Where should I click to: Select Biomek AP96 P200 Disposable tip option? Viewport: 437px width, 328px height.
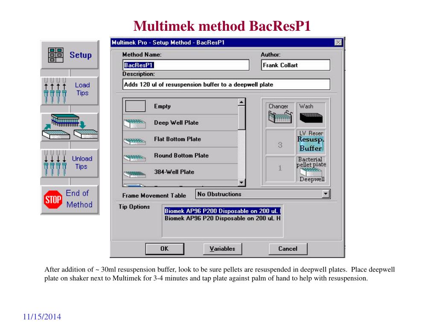coord(222,211)
